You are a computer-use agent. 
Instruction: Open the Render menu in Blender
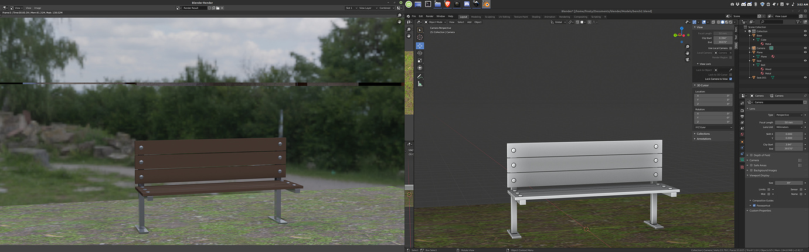[430, 16]
